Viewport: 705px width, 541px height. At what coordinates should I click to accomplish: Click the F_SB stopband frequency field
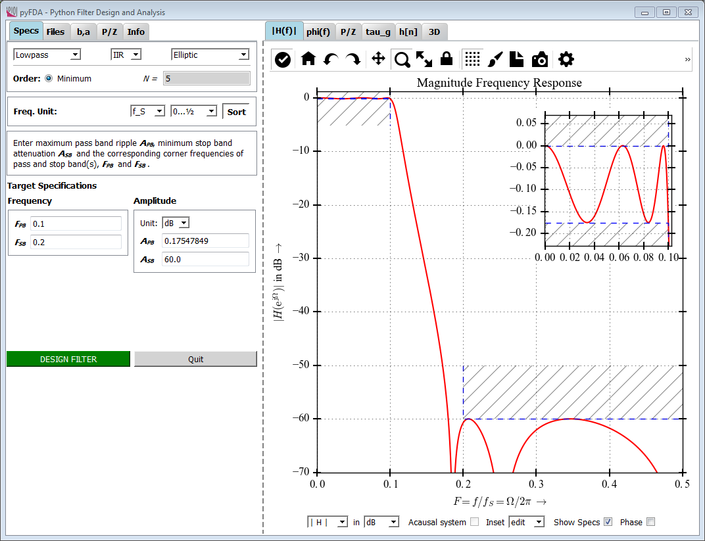(76, 242)
